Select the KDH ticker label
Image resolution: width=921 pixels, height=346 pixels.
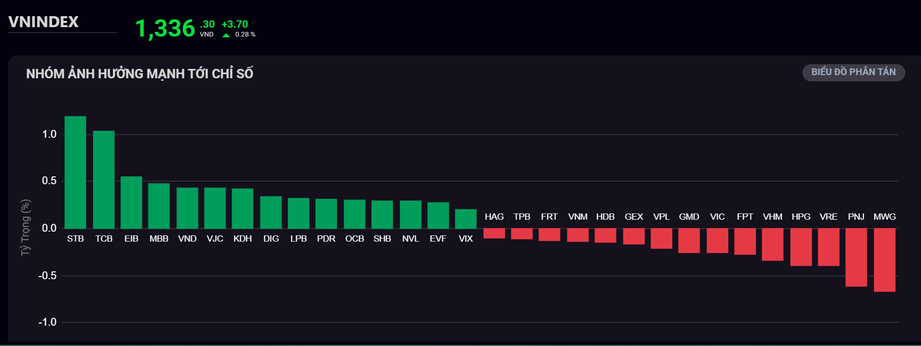click(x=242, y=238)
